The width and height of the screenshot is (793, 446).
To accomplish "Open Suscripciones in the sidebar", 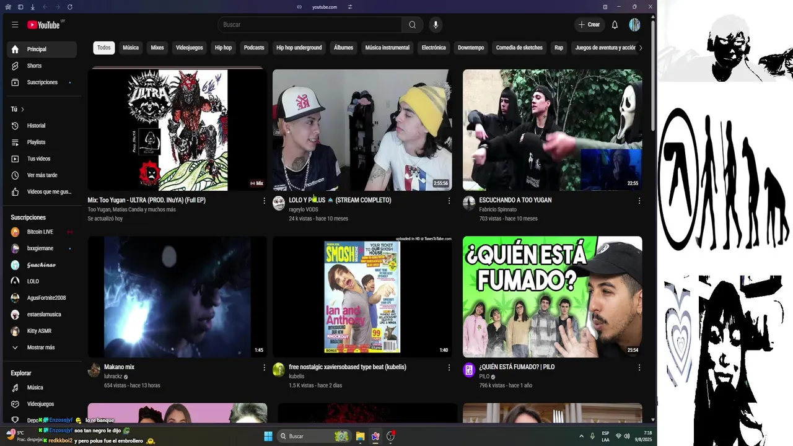I will (x=42, y=82).
